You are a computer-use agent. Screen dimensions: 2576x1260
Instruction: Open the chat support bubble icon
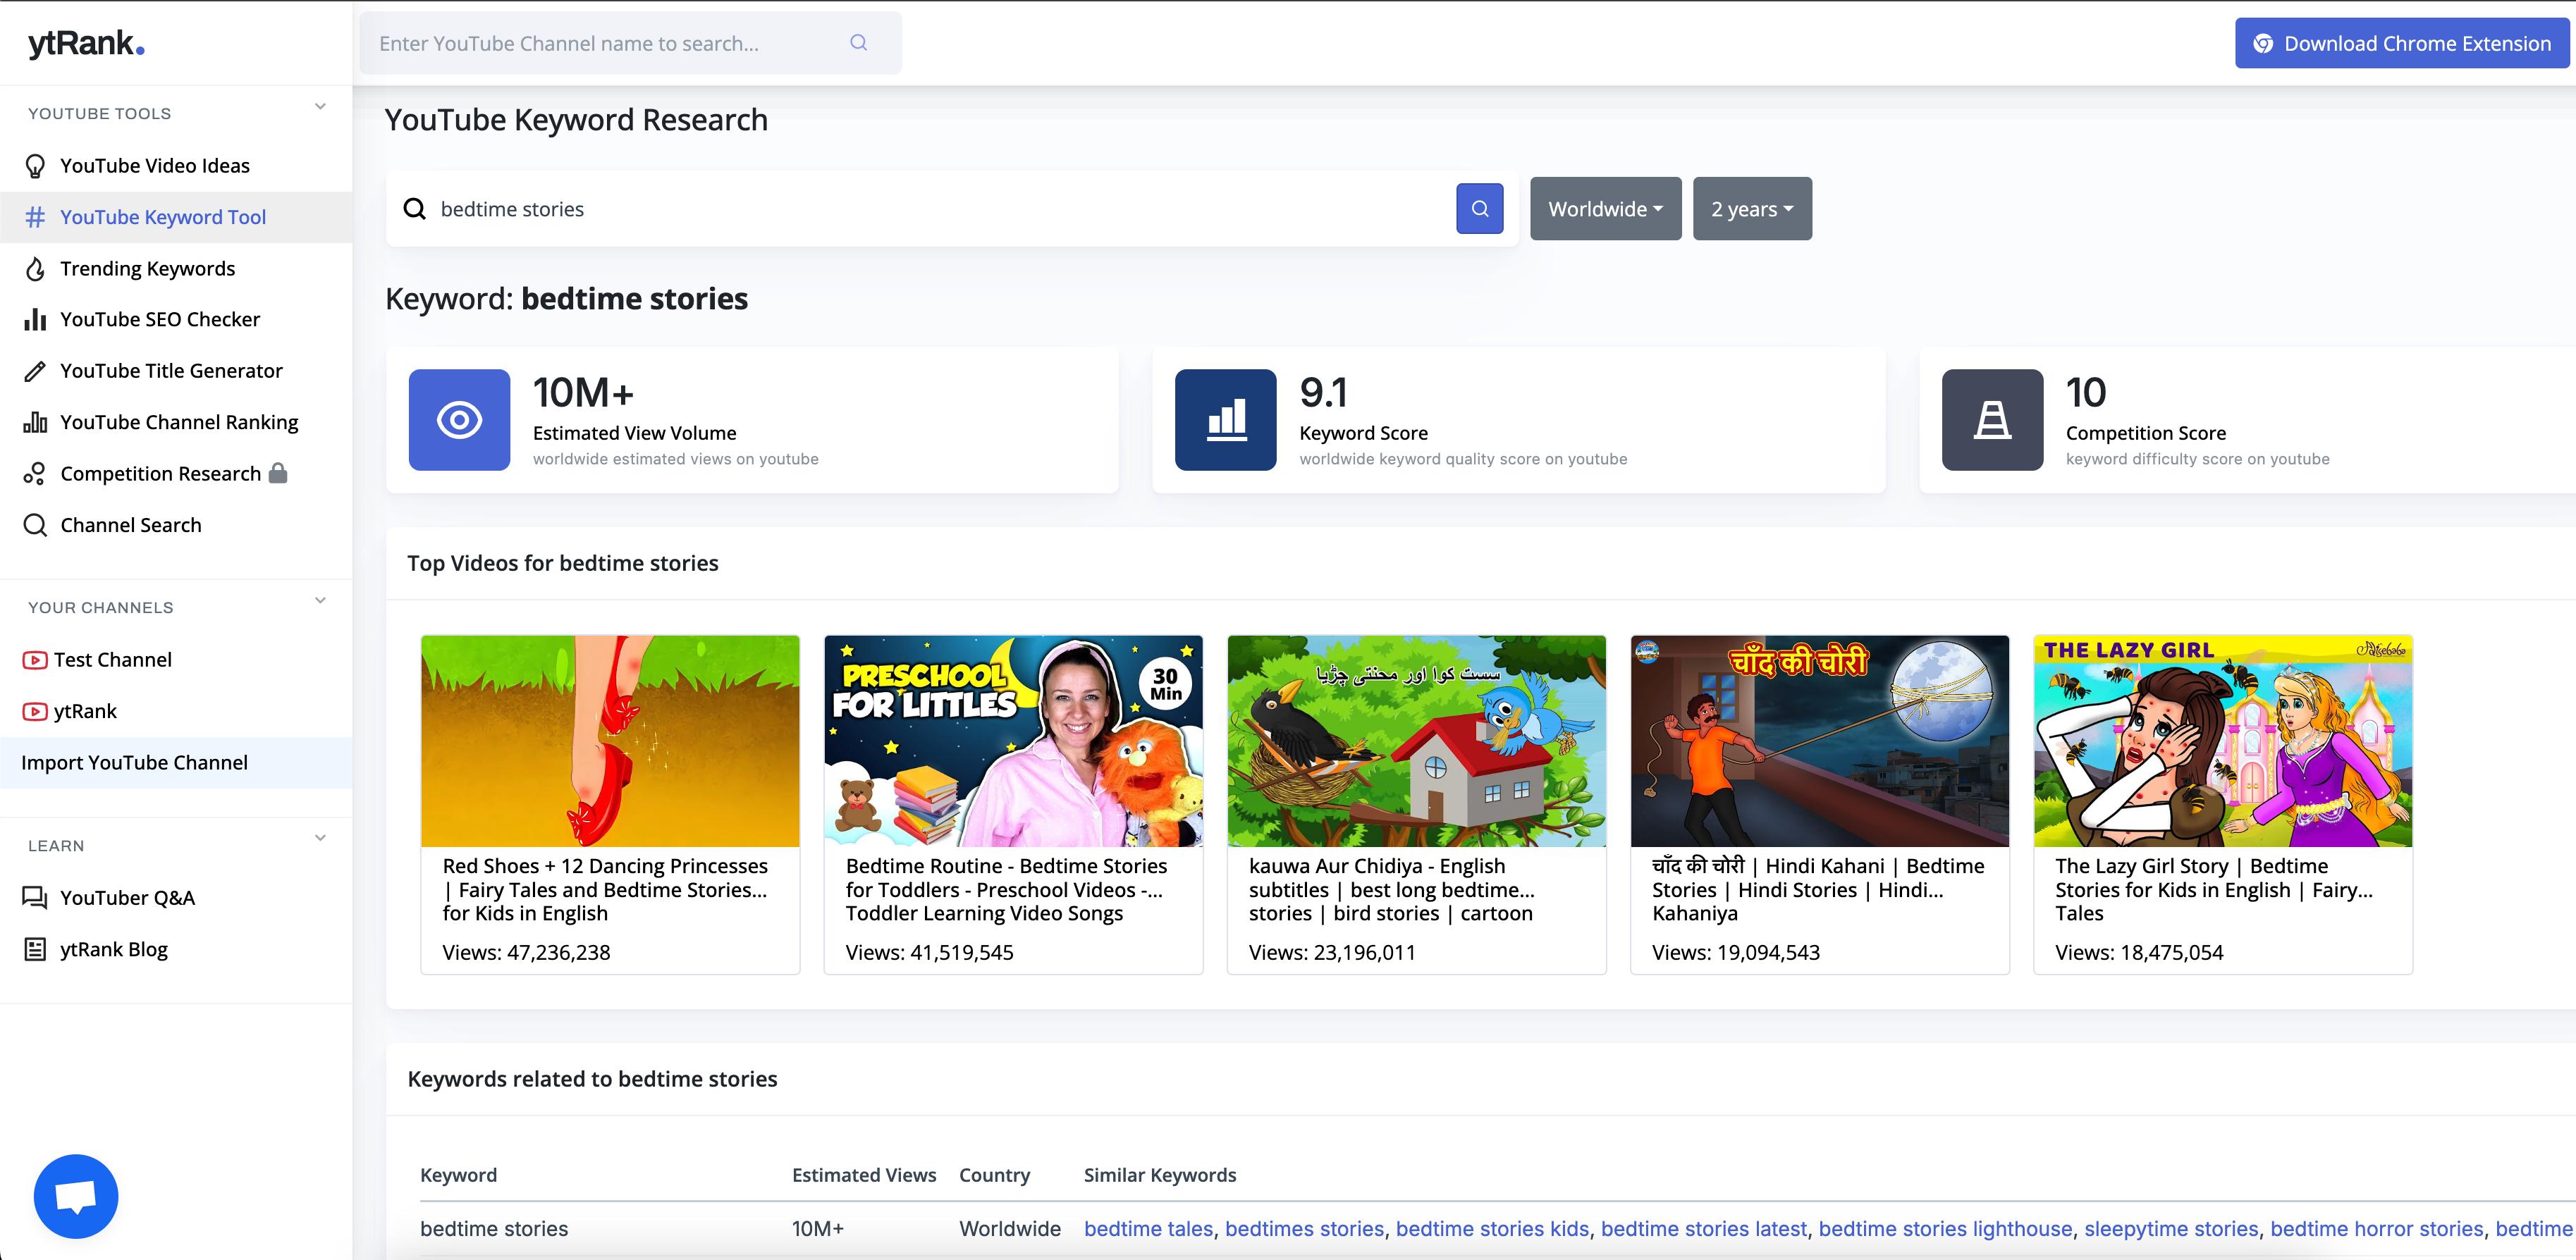coord(76,1195)
